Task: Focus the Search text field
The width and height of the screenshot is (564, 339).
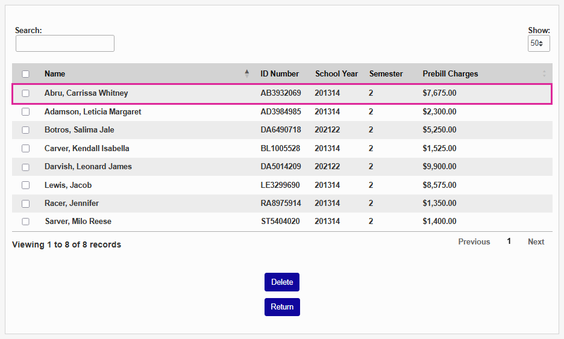Action: tap(65, 43)
